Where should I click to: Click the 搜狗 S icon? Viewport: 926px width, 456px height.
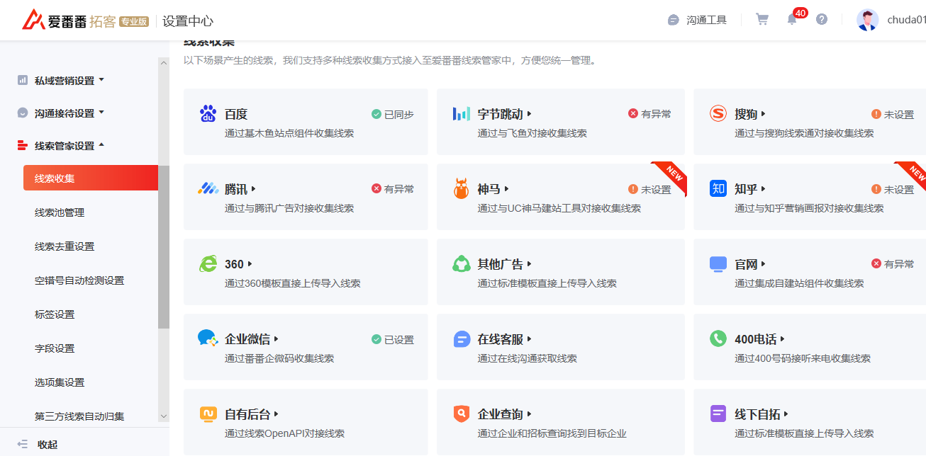click(718, 114)
